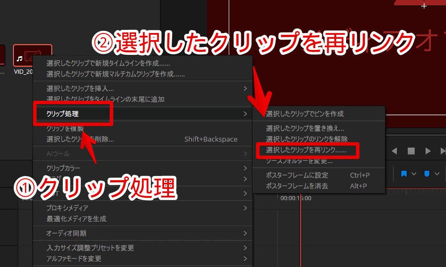
Task: Click ポスターフレームを消去 menu item
Action: coord(297,186)
